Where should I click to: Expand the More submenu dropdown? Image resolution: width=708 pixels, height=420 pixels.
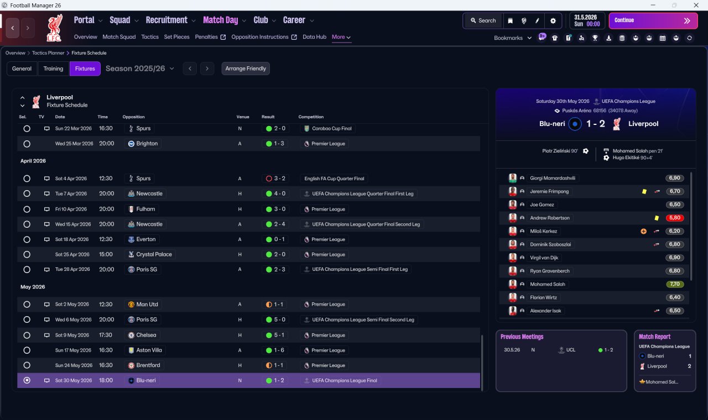[x=341, y=37]
